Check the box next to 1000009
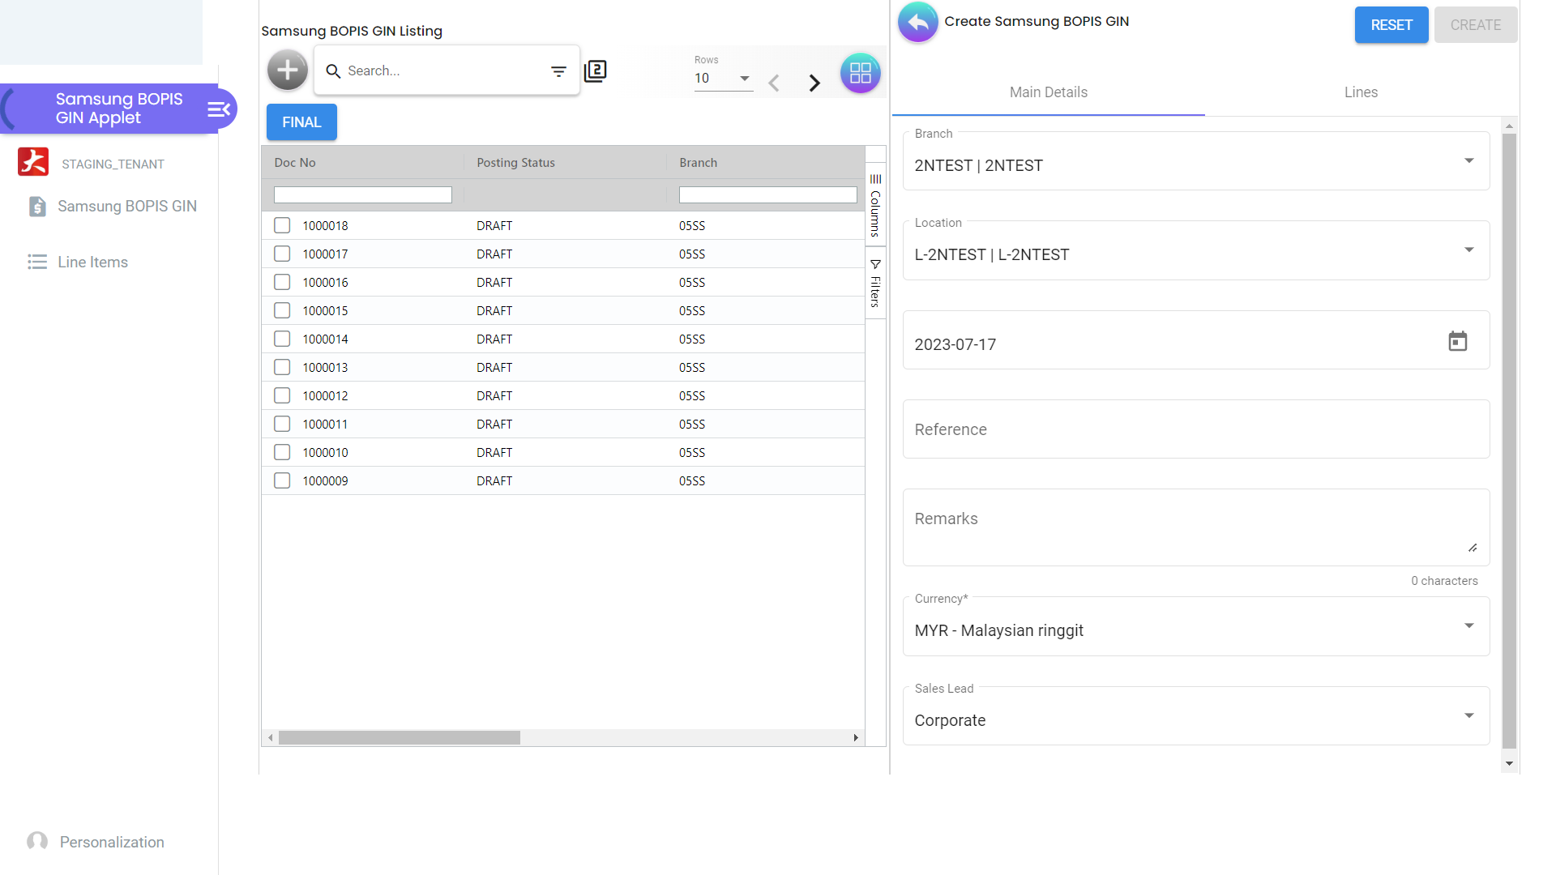1556x875 pixels. click(282, 480)
